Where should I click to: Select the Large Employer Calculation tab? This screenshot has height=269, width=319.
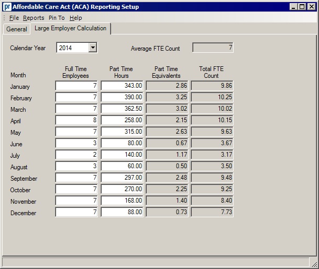[x=70, y=28]
